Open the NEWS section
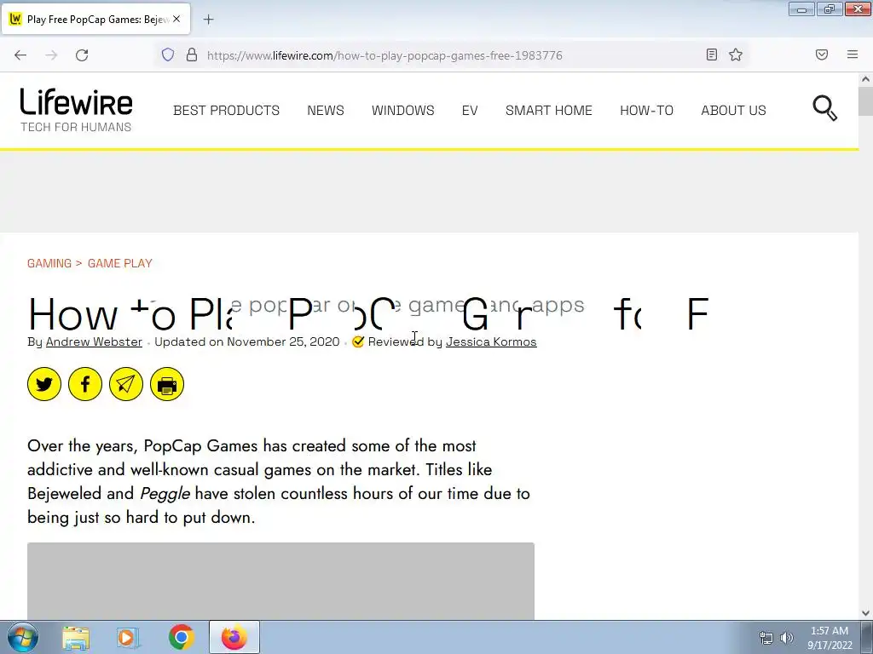This screenshot has height=654, width=873. pyautogui.click(x=326, y=111)
